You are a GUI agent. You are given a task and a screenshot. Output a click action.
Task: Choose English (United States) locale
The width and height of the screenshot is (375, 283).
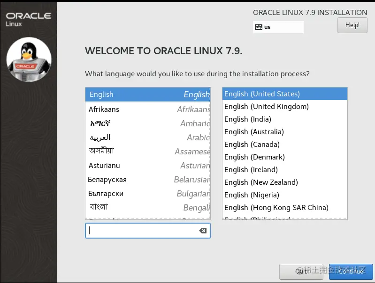click(285, 94)
